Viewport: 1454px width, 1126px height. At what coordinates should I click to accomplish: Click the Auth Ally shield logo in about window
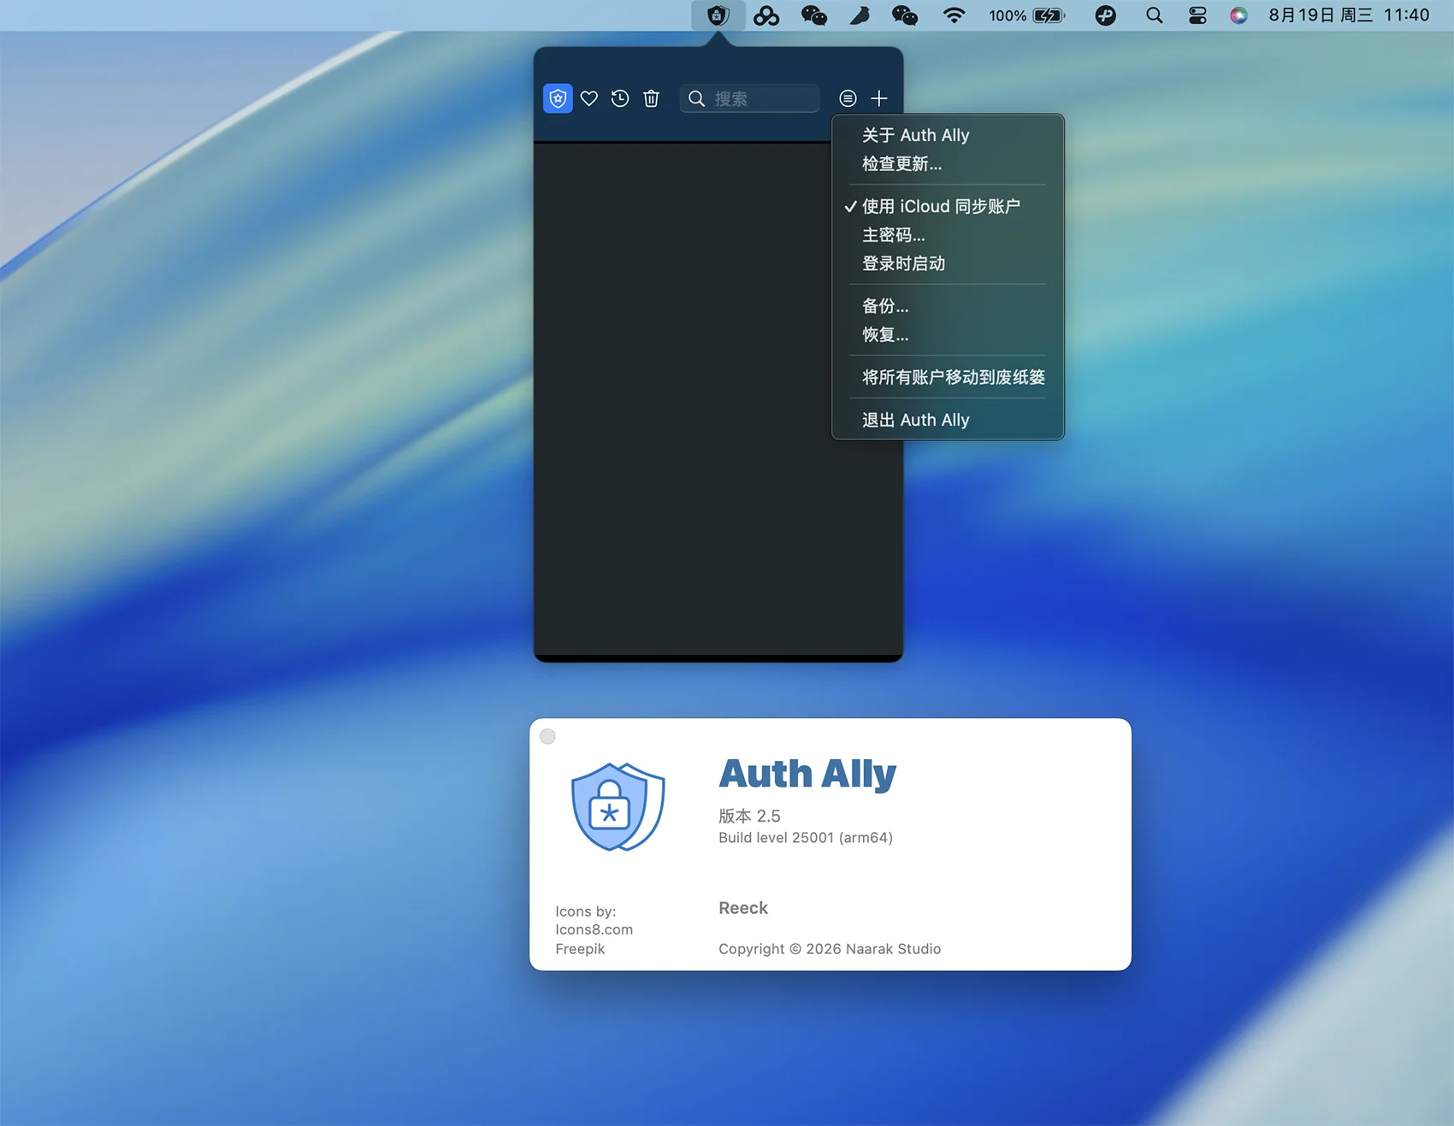coord(618,806)
